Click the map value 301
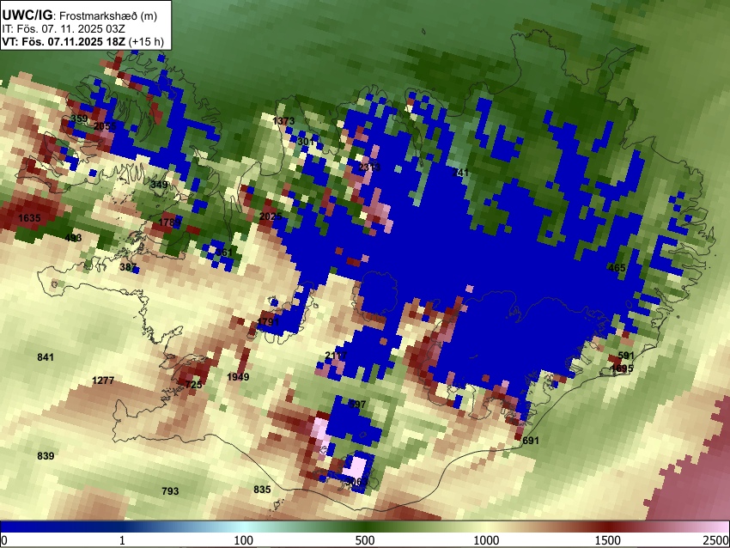The height and width of the screenshot is (548, 730). [x=306, y=141]
